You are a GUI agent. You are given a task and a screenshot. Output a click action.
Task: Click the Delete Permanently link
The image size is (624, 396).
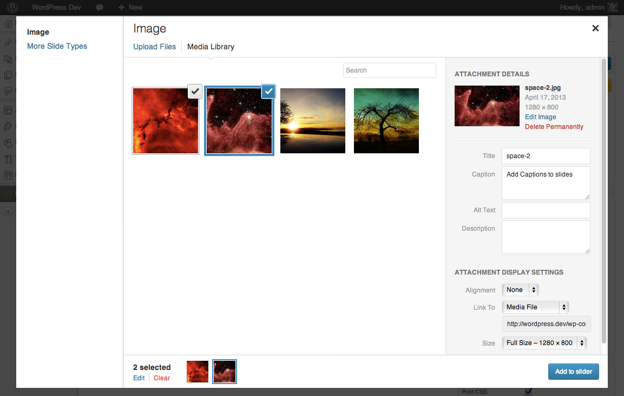[554, 127]
